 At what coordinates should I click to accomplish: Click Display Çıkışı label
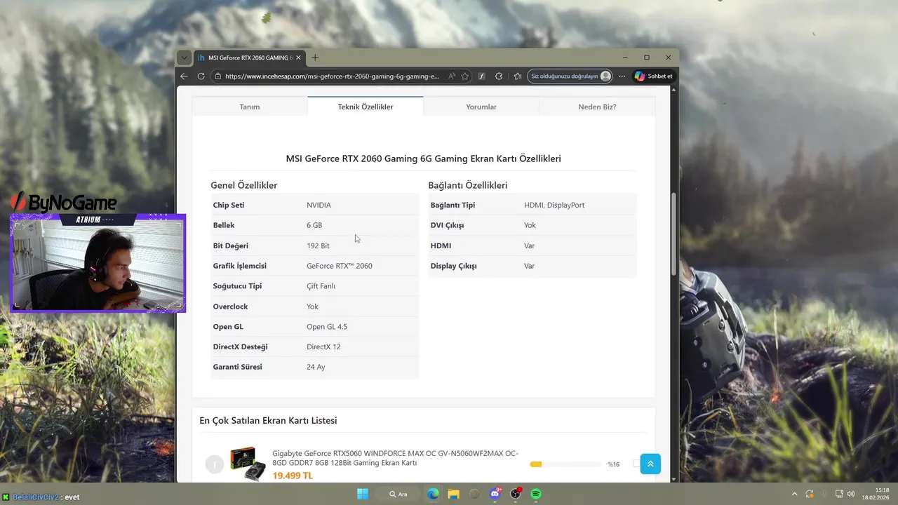tap(454, 266)
